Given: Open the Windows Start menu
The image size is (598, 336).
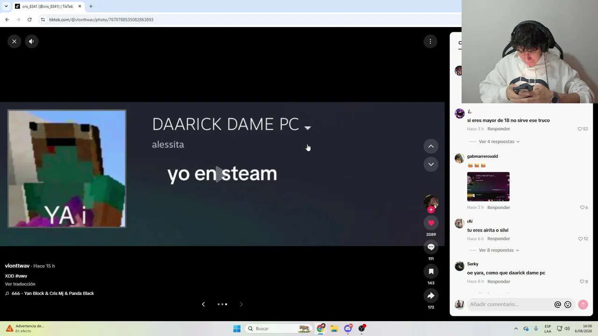Looking at the screenshot, I should [x=237, y=329].
